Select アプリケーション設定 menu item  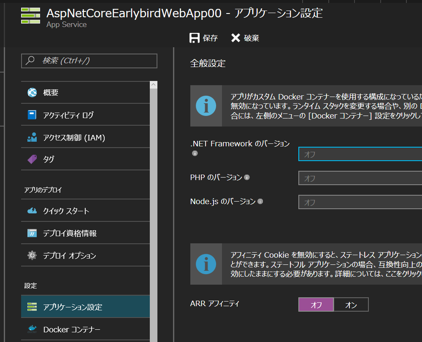[x=85, y=307]
